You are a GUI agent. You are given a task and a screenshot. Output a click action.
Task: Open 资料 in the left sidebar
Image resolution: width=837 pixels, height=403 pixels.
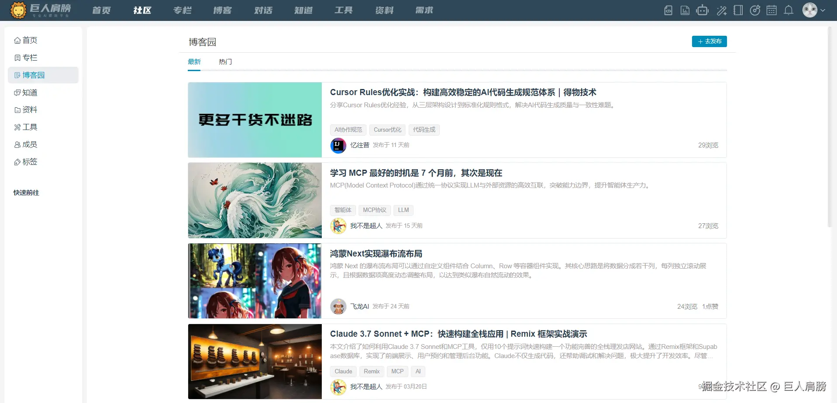point(43,109)
